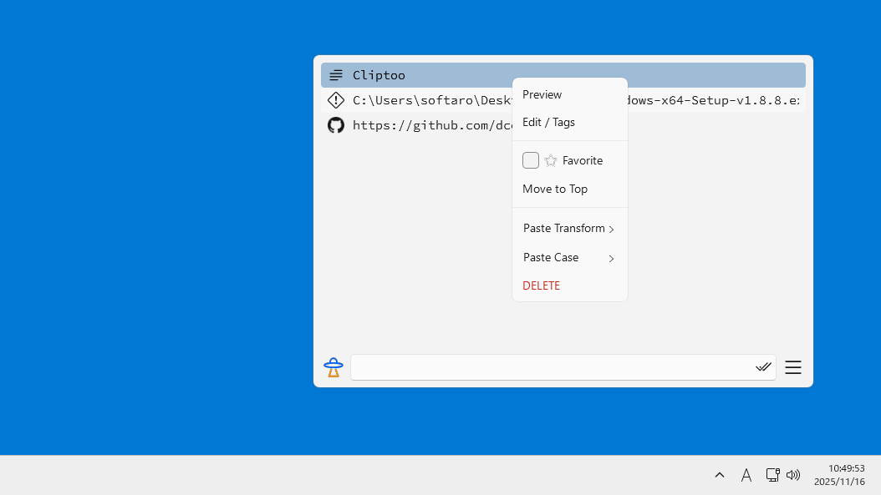Click the GitHub logo icon in clip list
Screen dimensions: 881x495
(x=336, y=125)
